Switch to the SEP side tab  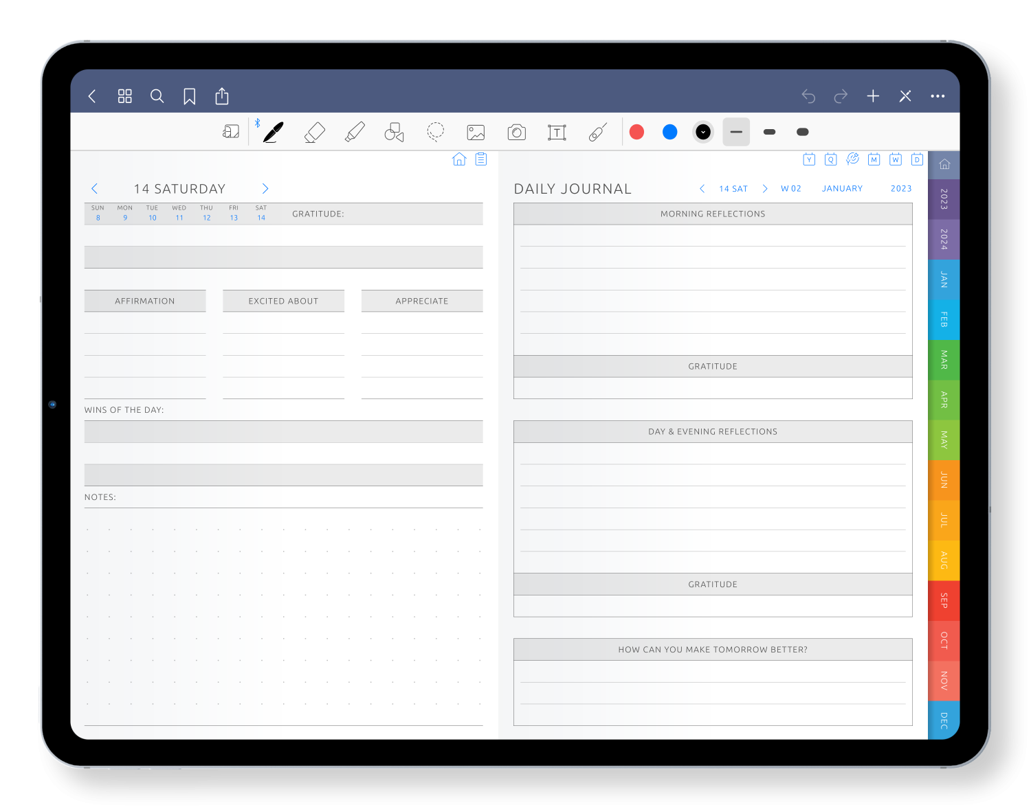pyautogui.click(x=944, y=601)
